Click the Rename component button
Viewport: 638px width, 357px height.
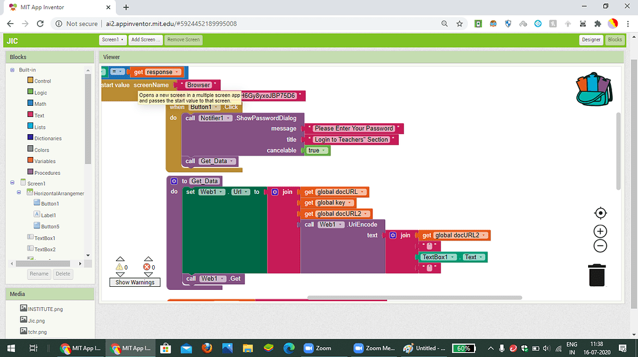(x=39, y=273)
